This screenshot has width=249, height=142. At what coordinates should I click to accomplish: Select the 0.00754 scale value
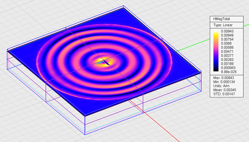[x=227, y=39]
